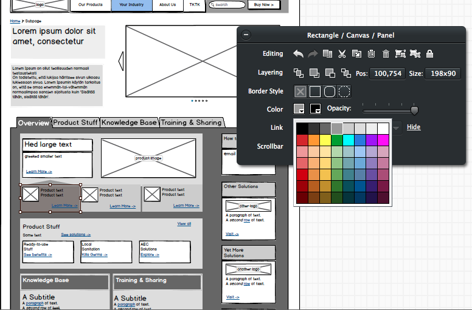The image size is (472, 310).
Task: Click the carousel left arrow
Action: 121,61
